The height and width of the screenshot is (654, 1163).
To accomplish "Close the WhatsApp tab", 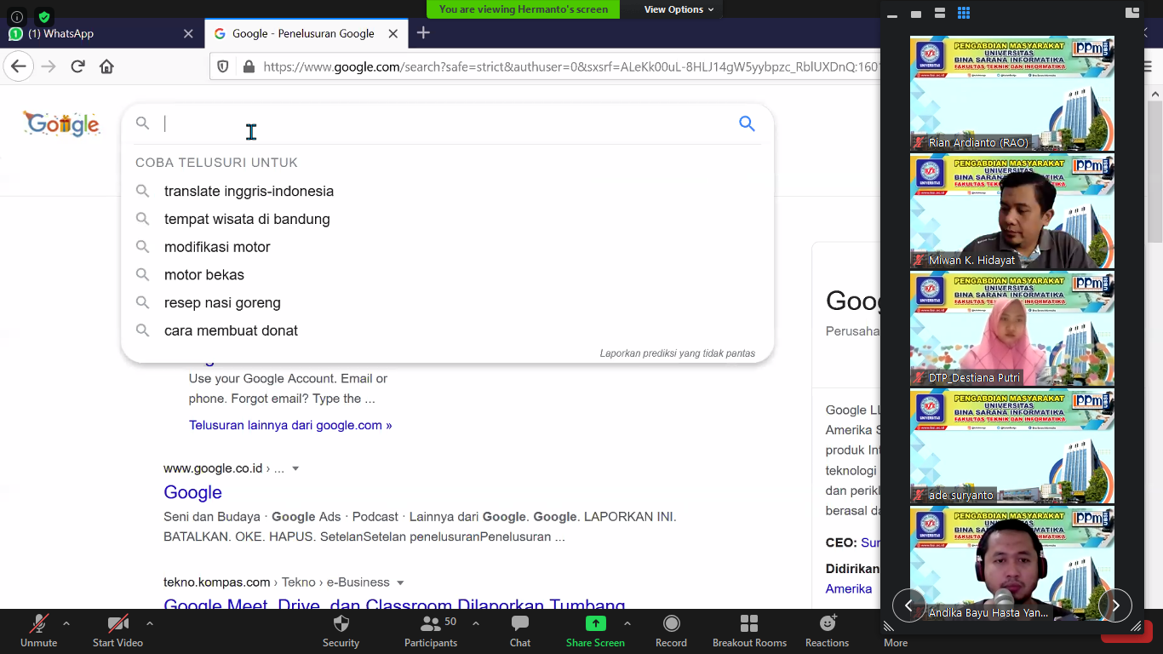I will [188, 33].
